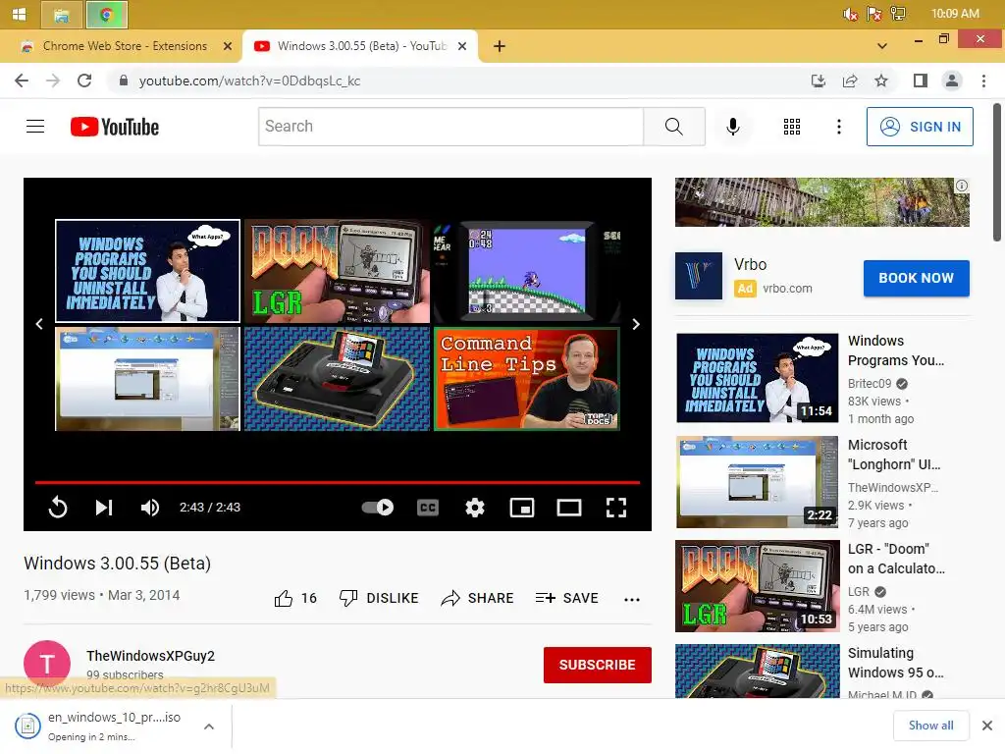
Task: Open a new Chrome tab
Action: (x=500, y=46)
